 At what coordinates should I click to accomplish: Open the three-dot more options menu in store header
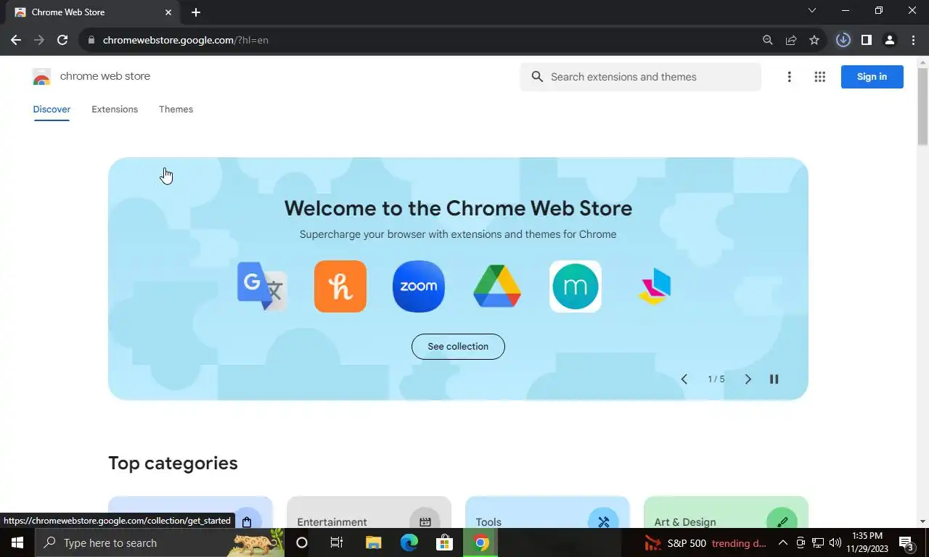click(x=789, y=77)
